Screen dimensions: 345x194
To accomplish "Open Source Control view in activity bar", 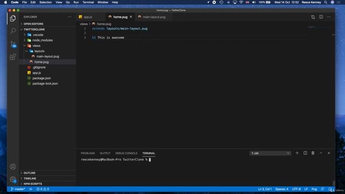I will tap(13, 44).
